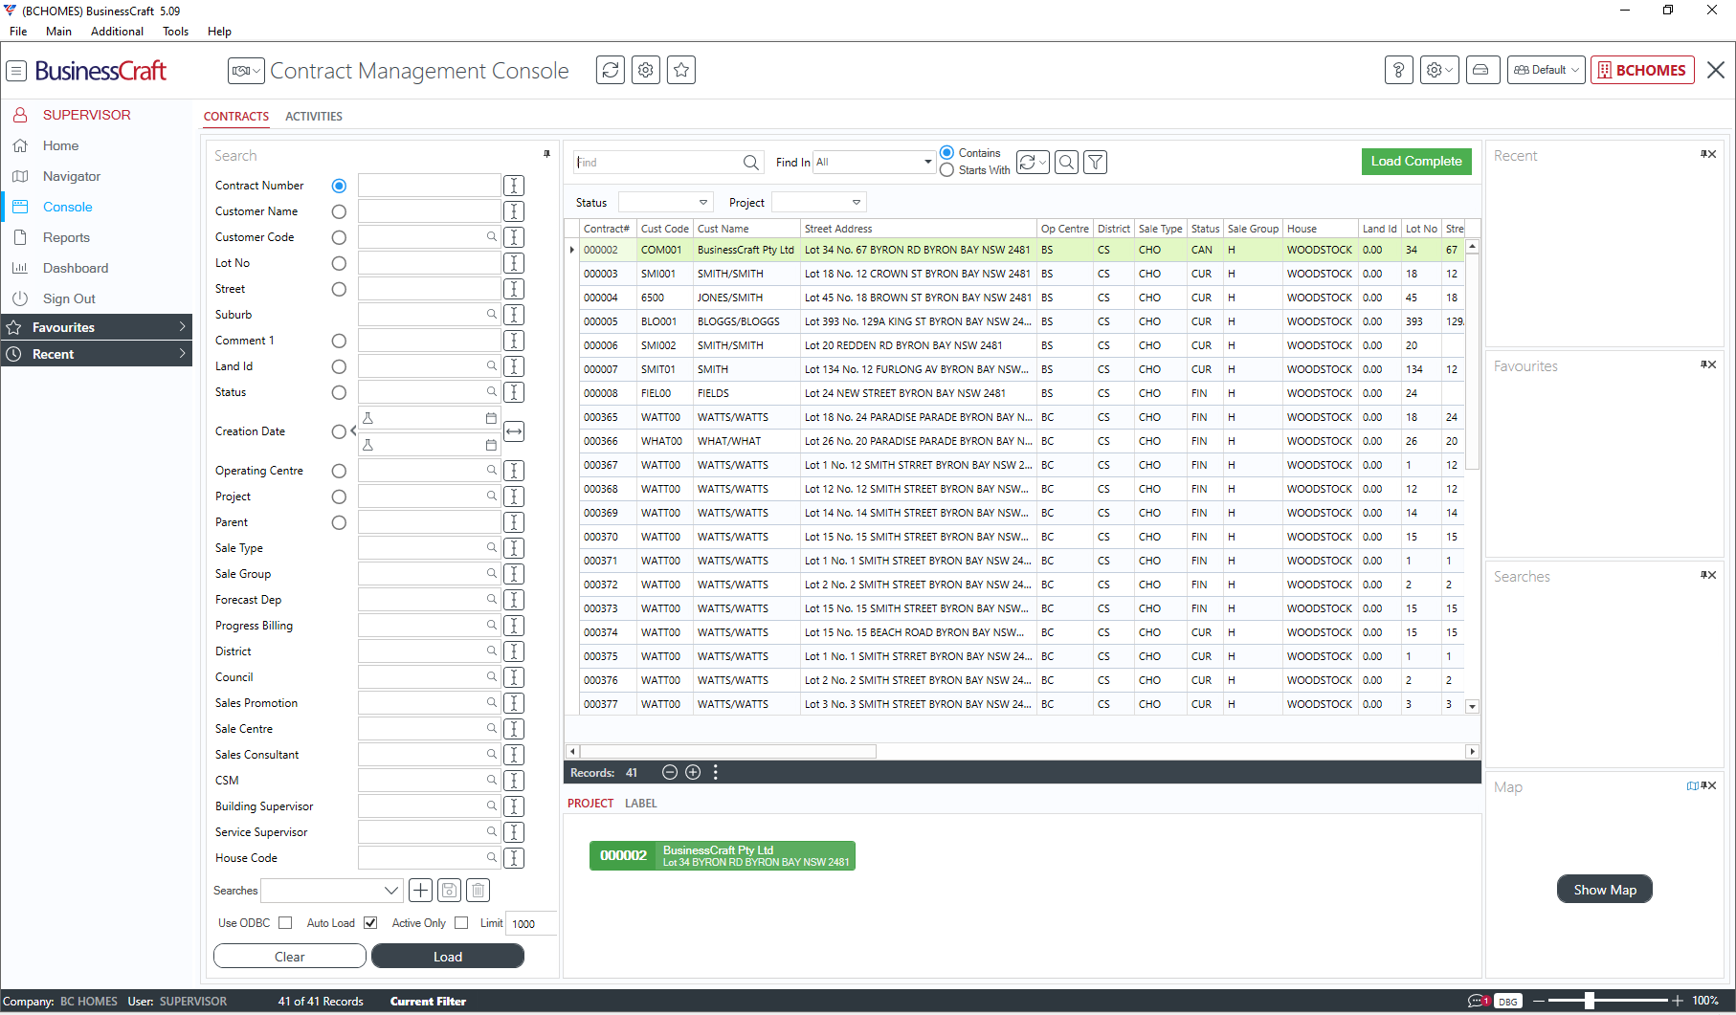Click the filter funnel icon above the grid
Screen dimensions: 1736x1015
coord(1096,163)
